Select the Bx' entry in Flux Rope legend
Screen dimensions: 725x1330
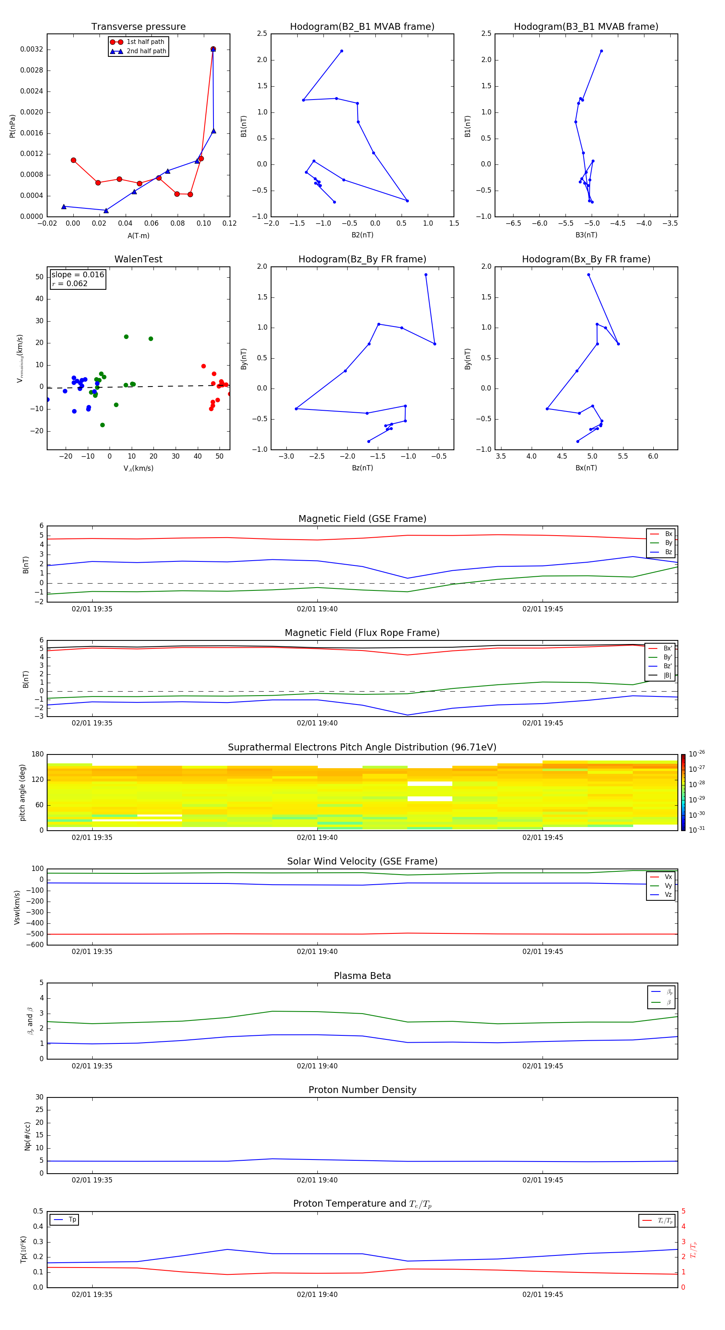coord(661,648)
